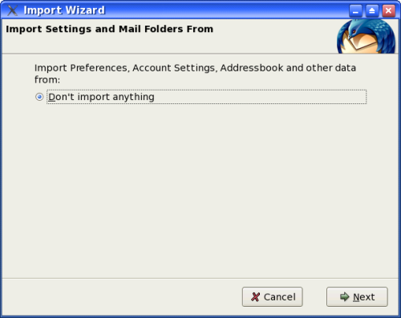401x318 pixels.
Task: Click the "Import Preferences, Account Settings" description
Action: [x=195, y=68]
